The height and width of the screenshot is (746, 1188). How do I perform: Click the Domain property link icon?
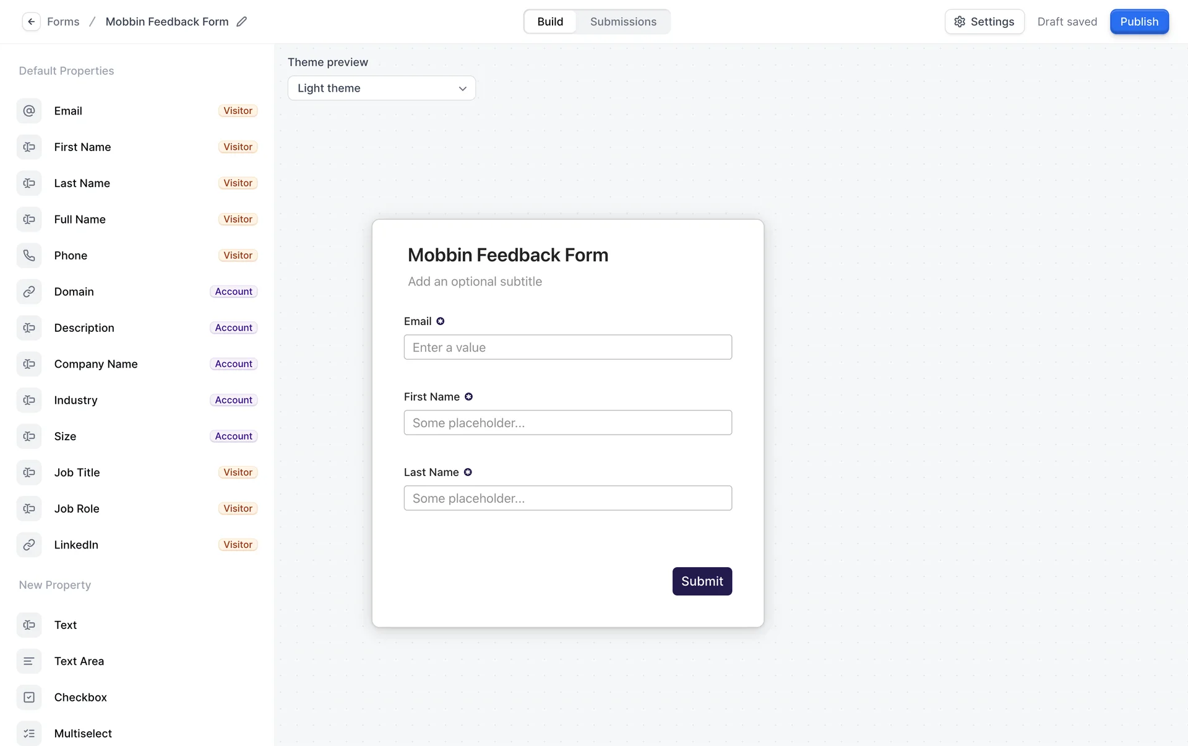(29, 292)
